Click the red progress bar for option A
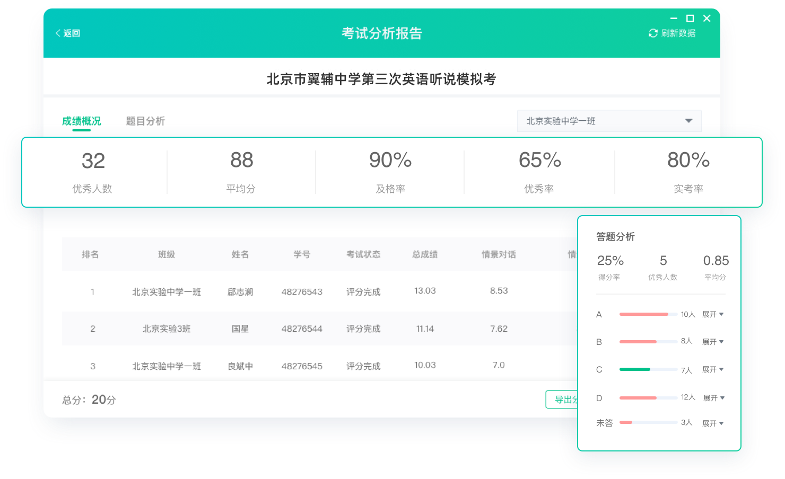785x479 pixels. [x=643, y=314]
